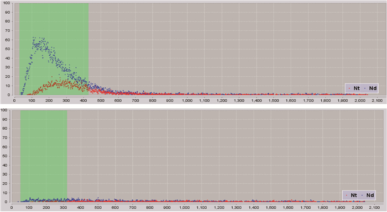Image resolution: width=387 pixels, height=212 pixels.
Task: Click the 500 x-axis label in top chart
Action: pos(101,100)
